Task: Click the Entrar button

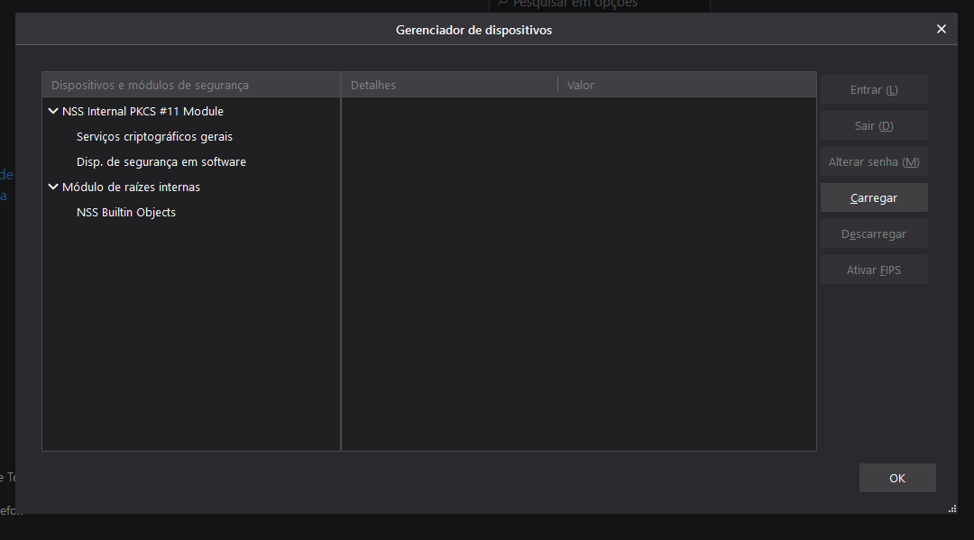Action: tap(873, 90)
